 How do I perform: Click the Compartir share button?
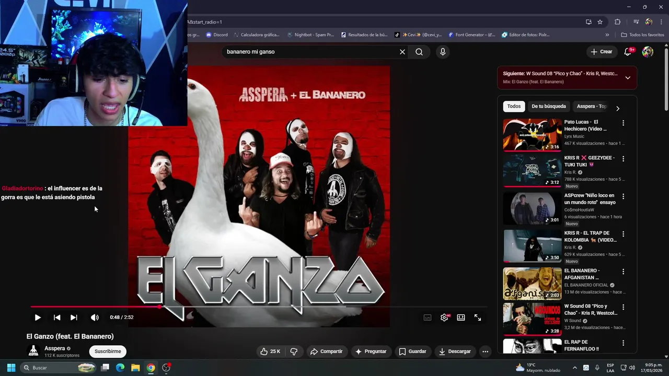326,351
